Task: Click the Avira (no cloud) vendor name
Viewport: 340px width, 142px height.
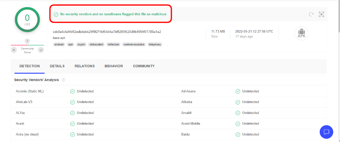Action: (27, 135)
